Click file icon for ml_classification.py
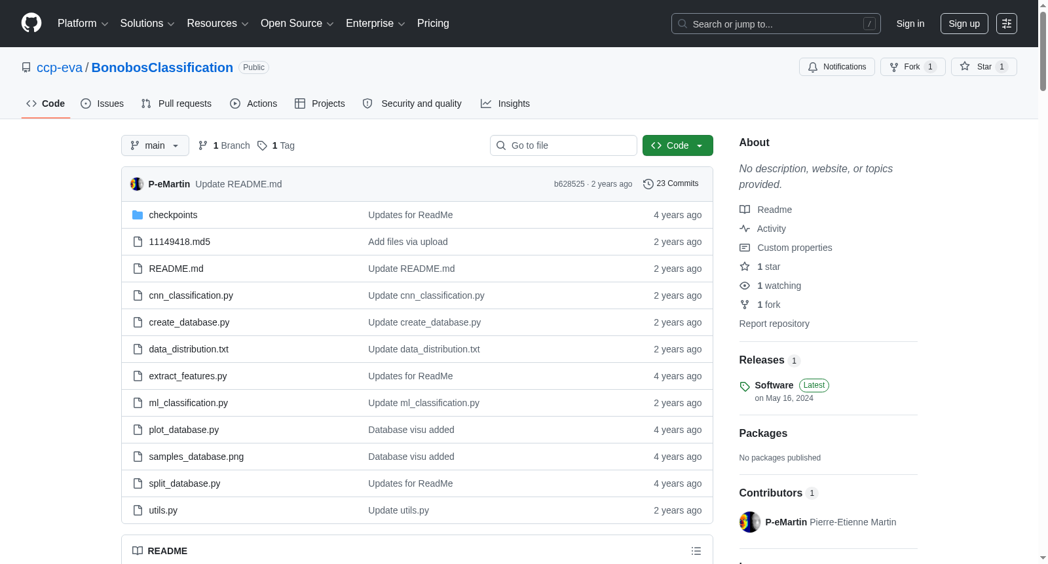 point(138,403)
